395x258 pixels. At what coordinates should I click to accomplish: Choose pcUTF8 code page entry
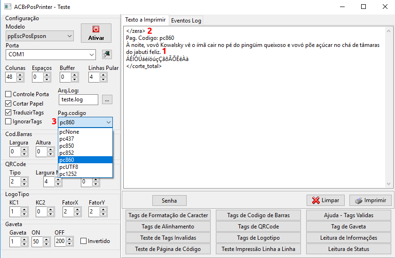tap(85, 167)
